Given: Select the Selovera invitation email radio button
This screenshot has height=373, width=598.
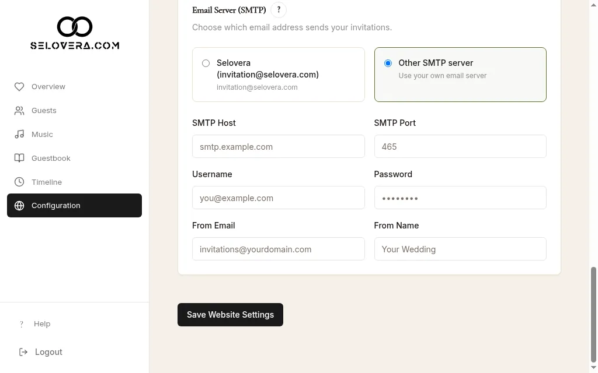Looking at the screenshot, I should coord(206,63).
